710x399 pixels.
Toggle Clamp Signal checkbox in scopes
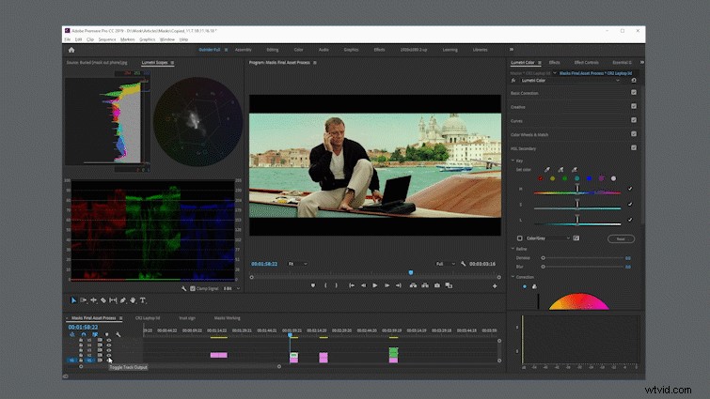pyautogui.click(x=193, y=288)
